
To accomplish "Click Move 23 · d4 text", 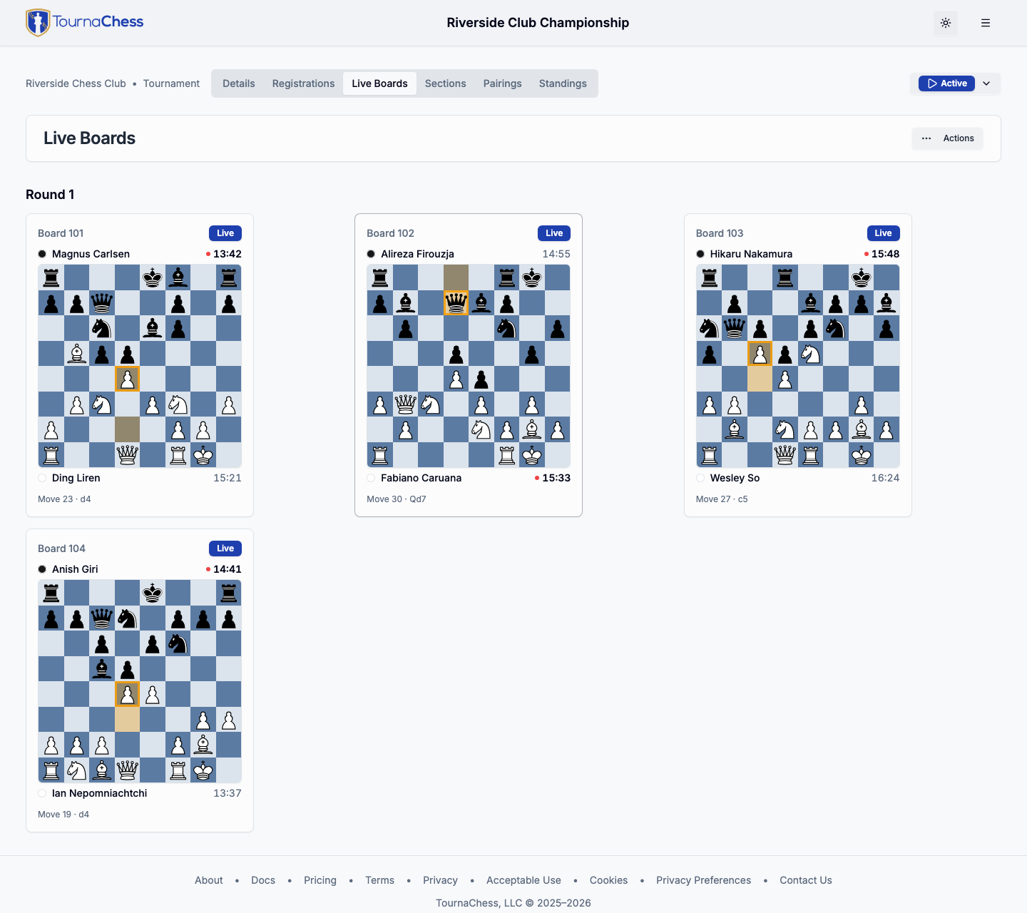I will point(64,499).
